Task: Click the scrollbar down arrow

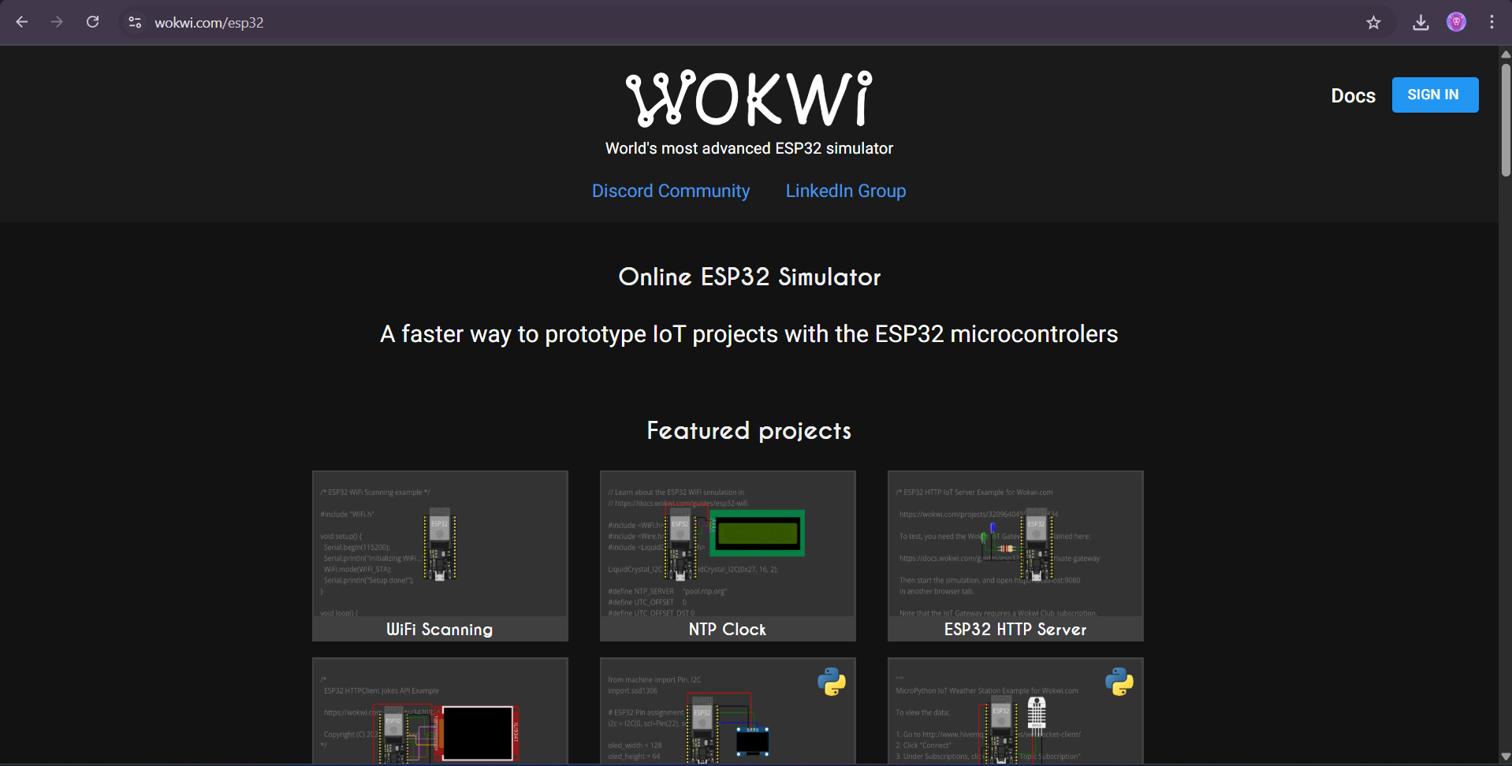Action: (x=1506, y=757)
